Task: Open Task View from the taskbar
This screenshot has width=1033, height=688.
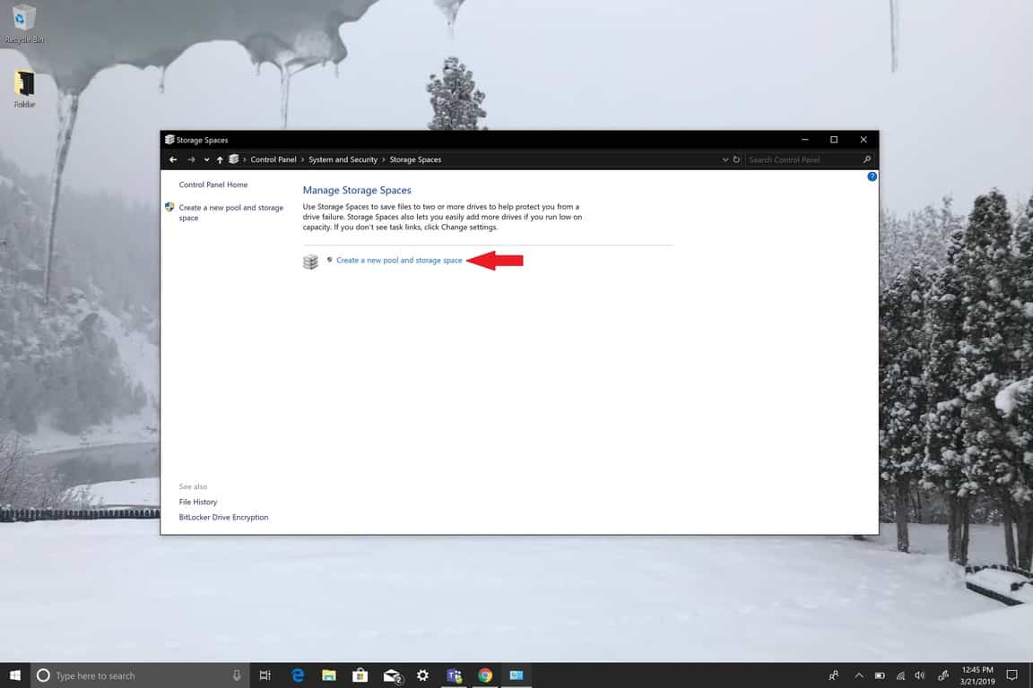Action: [265, 675]
